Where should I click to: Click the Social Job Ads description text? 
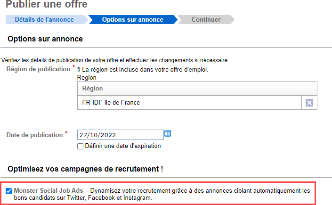tap(162, 194)
